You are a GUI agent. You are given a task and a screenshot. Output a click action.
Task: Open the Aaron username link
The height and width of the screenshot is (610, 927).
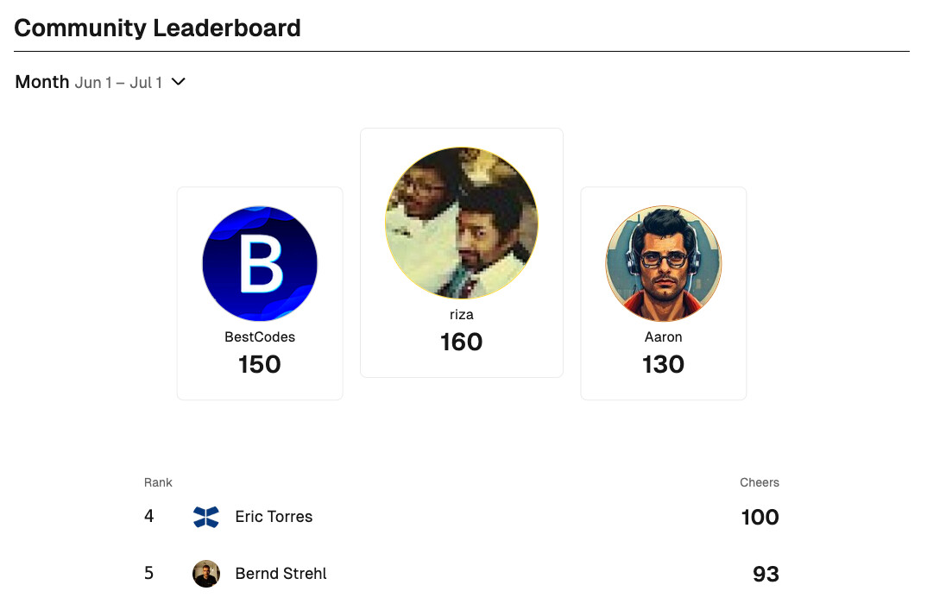(664, 336)
